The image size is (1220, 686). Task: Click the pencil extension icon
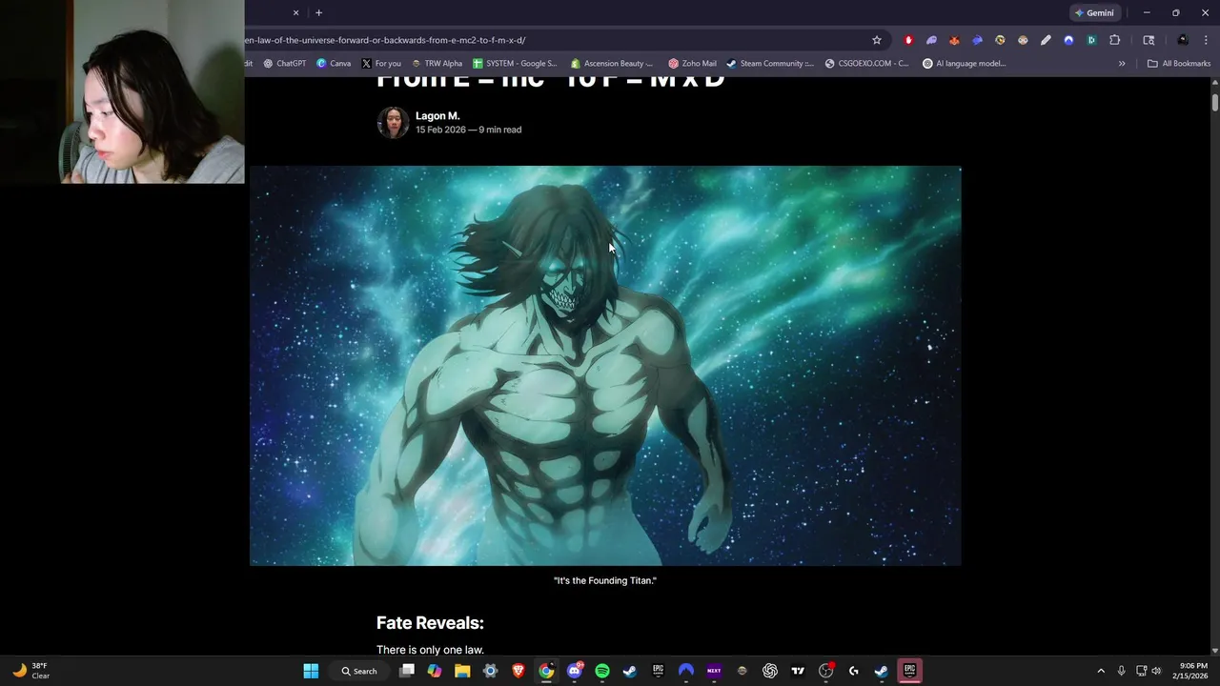tap(1046, 40)
